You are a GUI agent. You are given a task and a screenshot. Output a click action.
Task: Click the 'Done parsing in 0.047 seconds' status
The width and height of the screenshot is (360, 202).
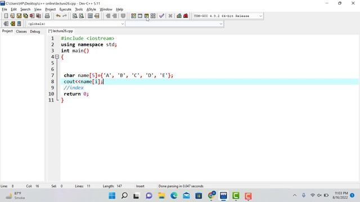click(181, 186)
